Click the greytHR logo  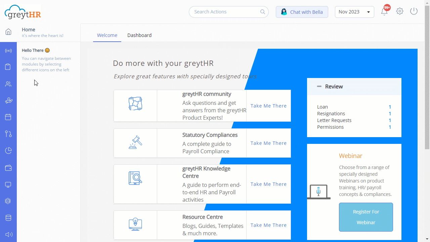(x=23, y=12)
